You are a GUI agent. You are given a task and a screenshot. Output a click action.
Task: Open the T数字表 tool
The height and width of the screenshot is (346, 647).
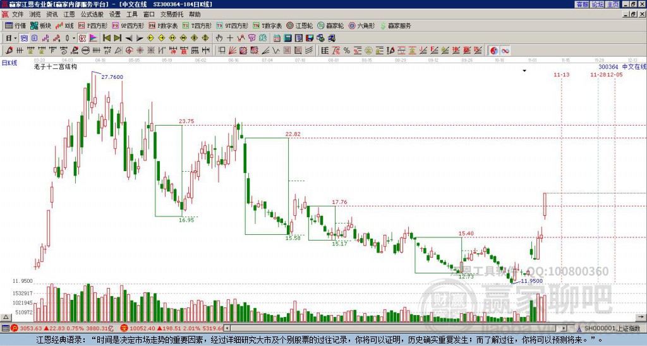(x=267, y=25)
